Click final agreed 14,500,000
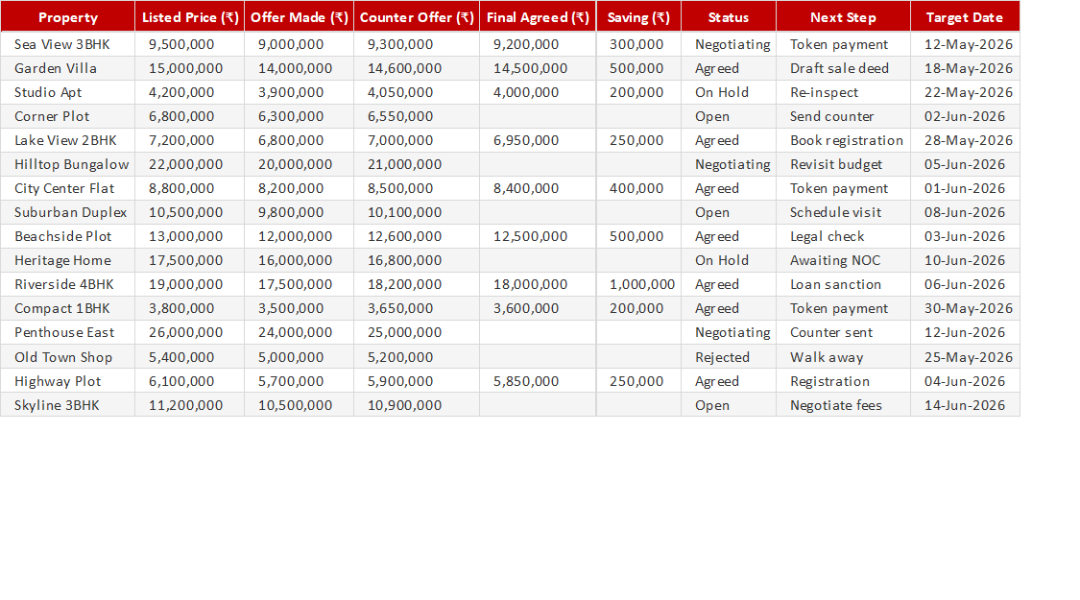Screen dimensions: 1080x600 click(538, 68)
